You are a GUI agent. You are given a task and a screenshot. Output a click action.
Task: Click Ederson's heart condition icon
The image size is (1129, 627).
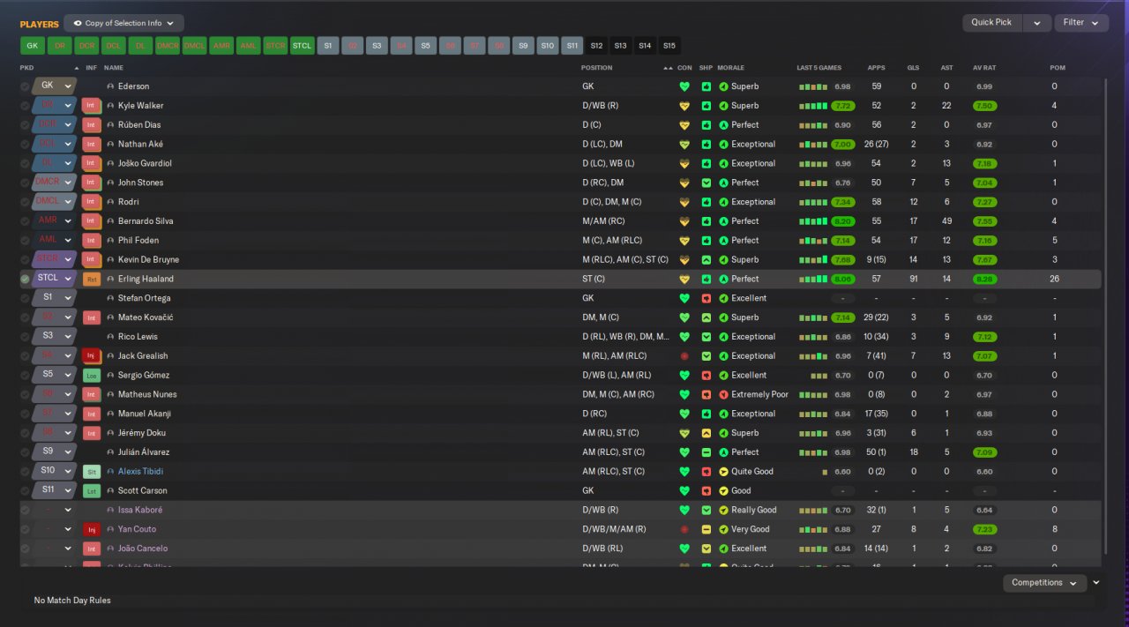[684, 86]
